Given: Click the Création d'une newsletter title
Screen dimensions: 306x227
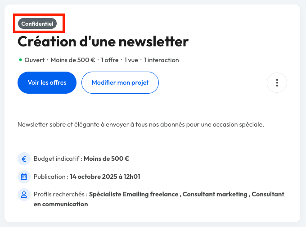Looking at the screenshot, I should [103, 42].
